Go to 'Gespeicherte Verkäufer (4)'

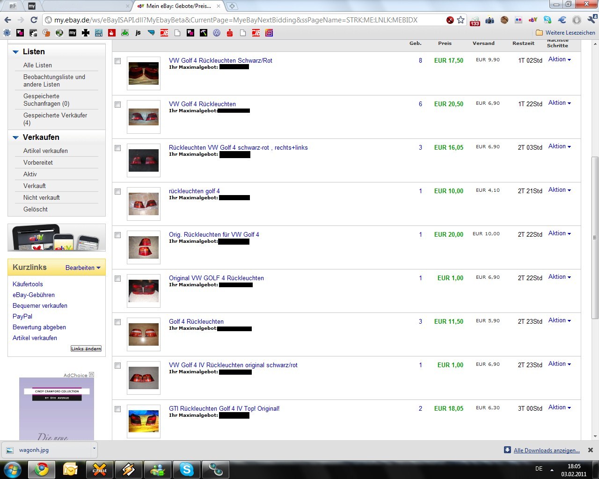[x=55, y=119]
